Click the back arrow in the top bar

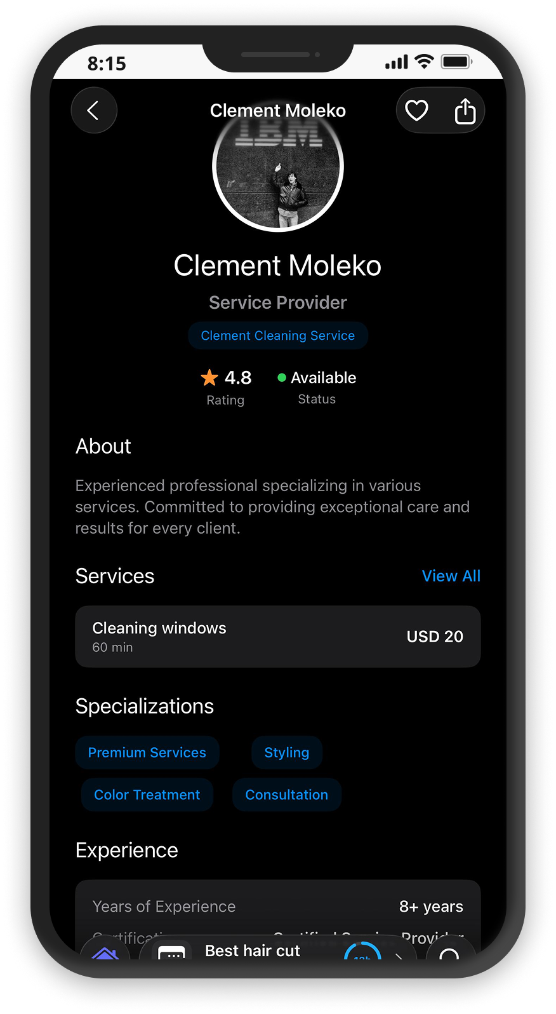click(x=94, y=110)
